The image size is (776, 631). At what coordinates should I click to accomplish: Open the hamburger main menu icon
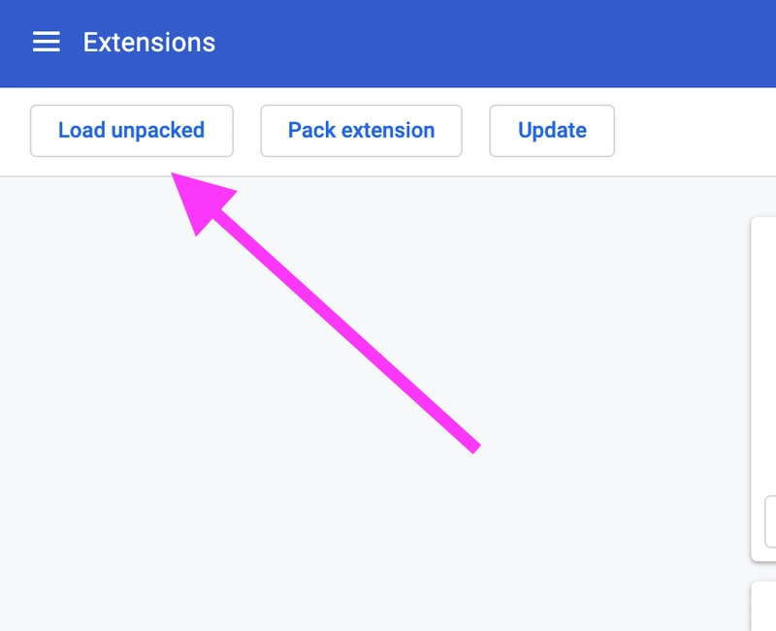[46, 42]
